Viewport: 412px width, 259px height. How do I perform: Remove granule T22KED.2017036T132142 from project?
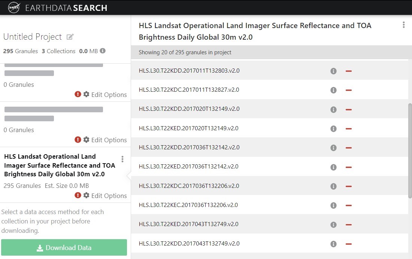(x=349, y=167)
